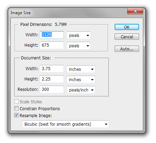Select the Pixel Dimensions Width field
The image size is (156, 143).
(52, 35)
